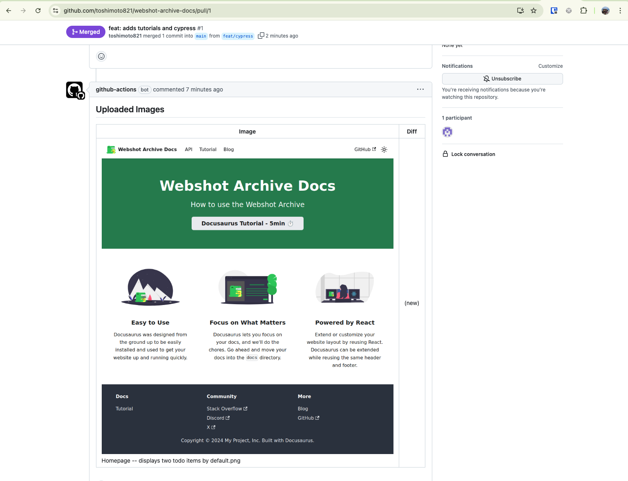This screenshot has width=628, height=481.
Task: Click the Lock conversation option
Action: coord(473,154)
